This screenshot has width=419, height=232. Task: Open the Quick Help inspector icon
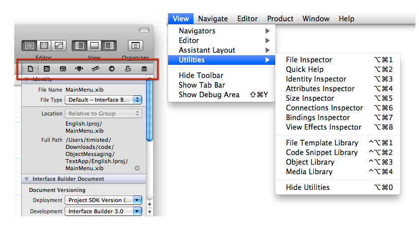(47, 68)
